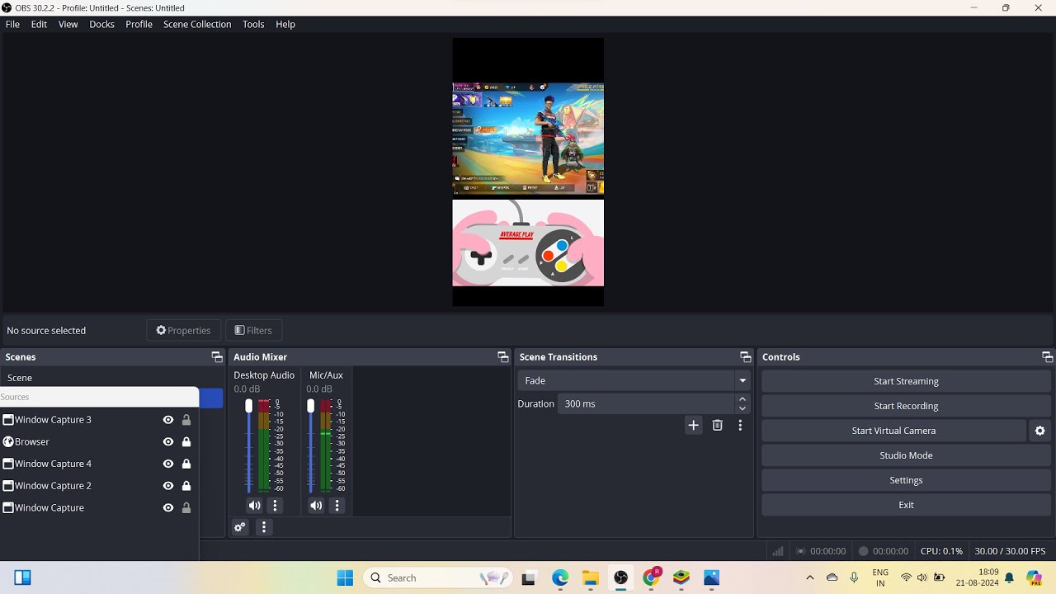Click the preview canvas gameplay image
Image resolution: width=1056 pixels, height=594 pixels.
click(x=528, y=139)
